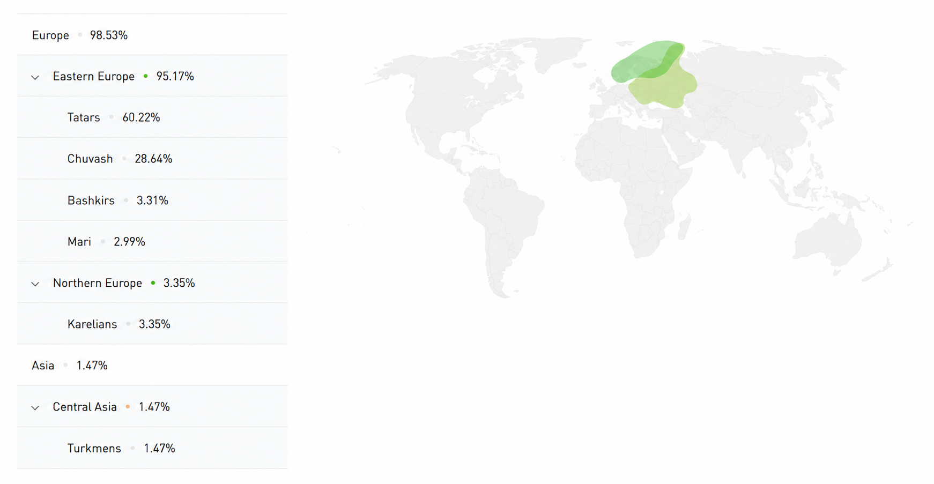934x484 pixels.
Task: Select the Karelians 3.35% entry
Action: [152, 324]
